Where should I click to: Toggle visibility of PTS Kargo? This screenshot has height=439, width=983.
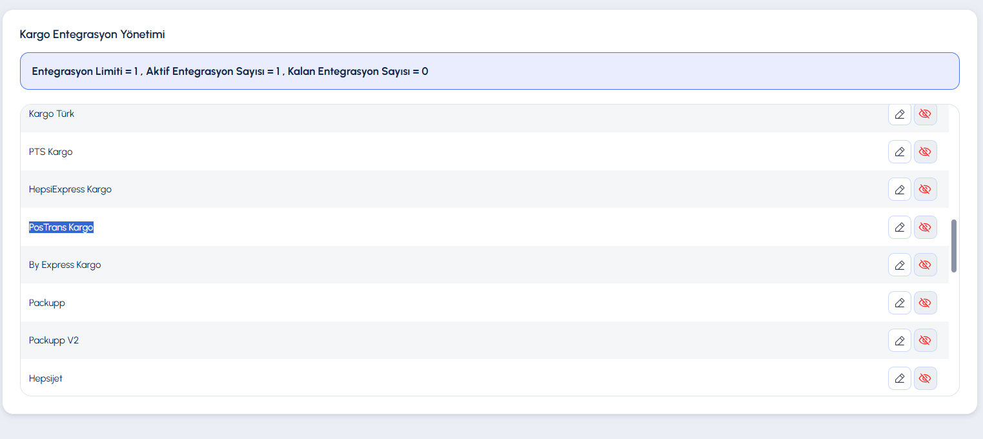point(926,152)
